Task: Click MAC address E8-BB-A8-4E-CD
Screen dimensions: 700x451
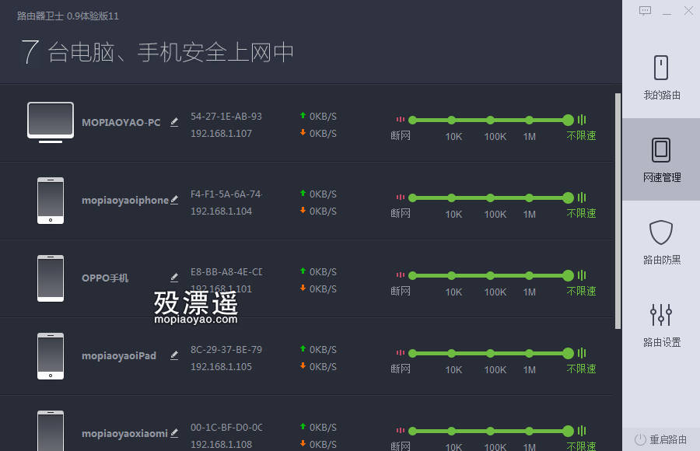Action: (x=226, y=271)
